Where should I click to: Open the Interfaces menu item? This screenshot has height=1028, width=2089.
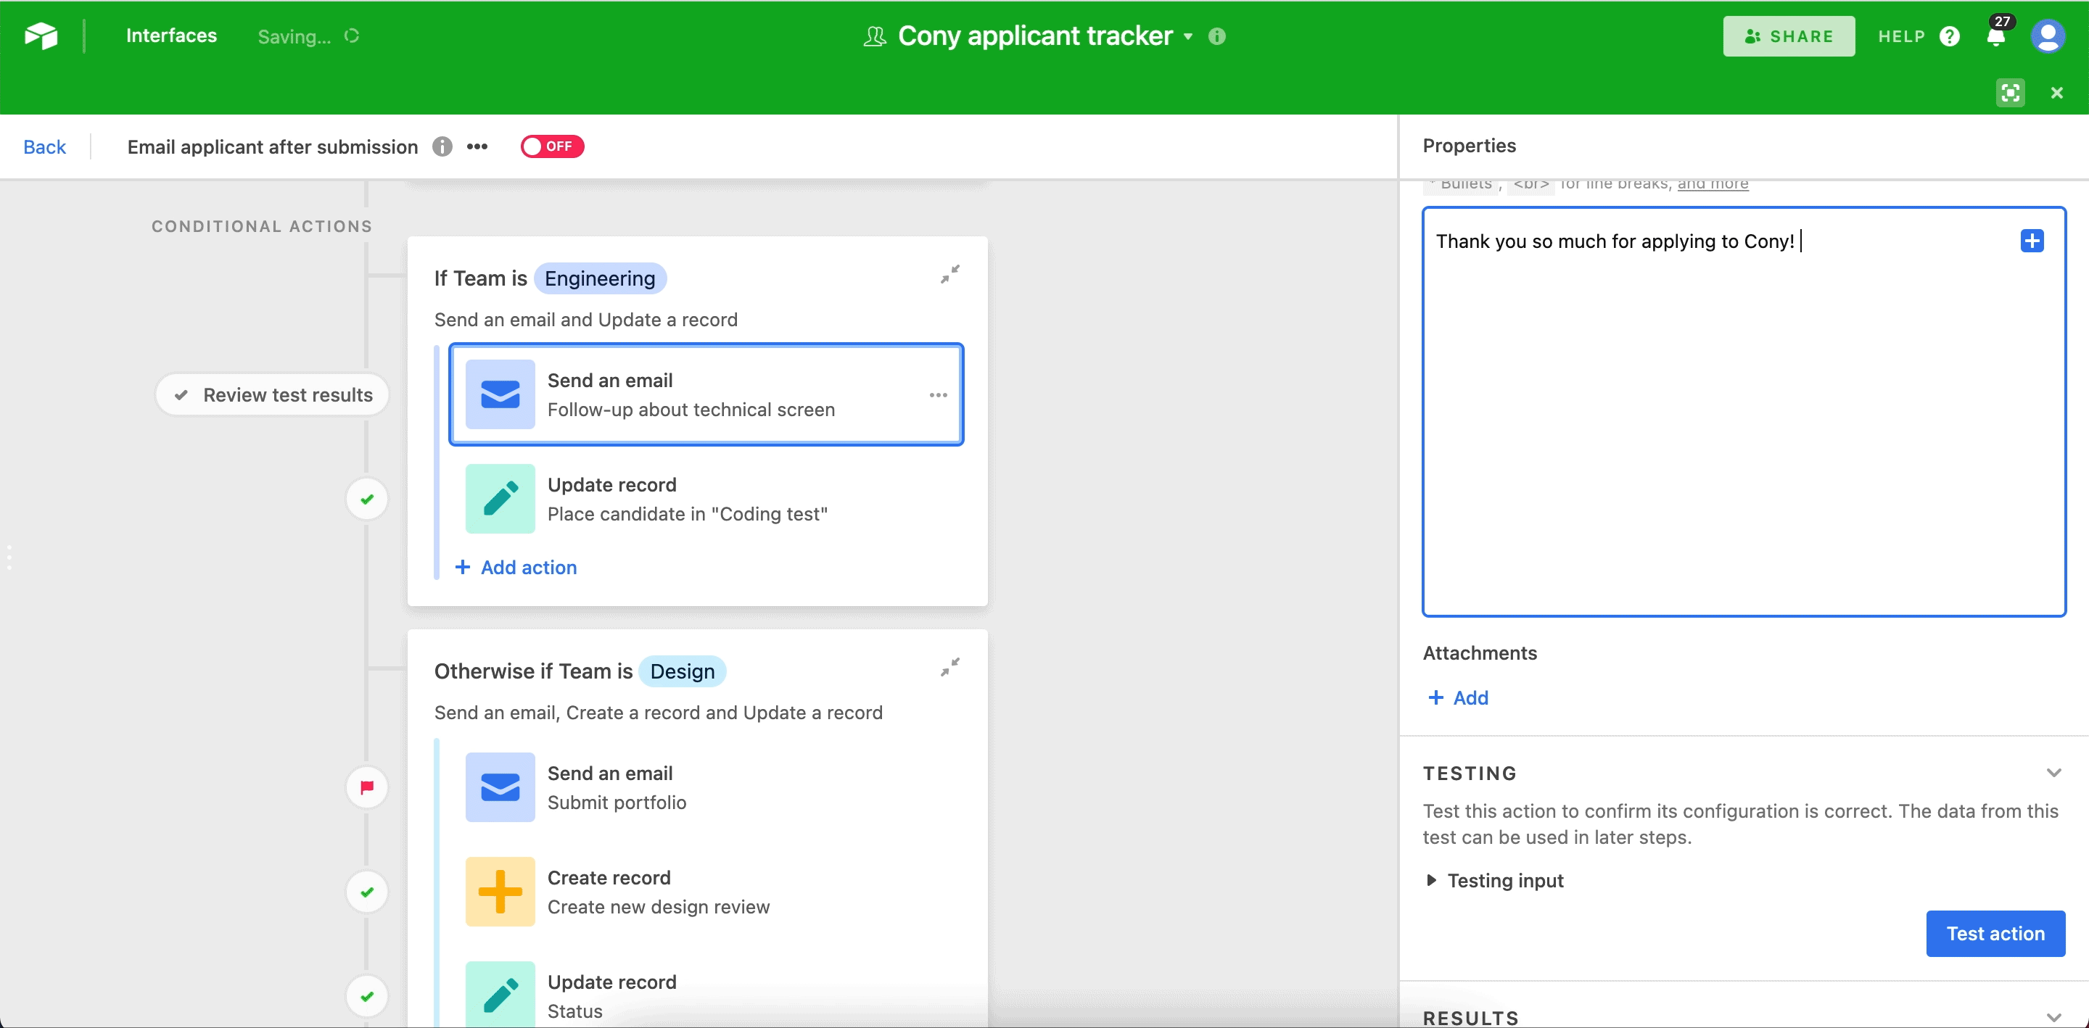coord(171,36)
